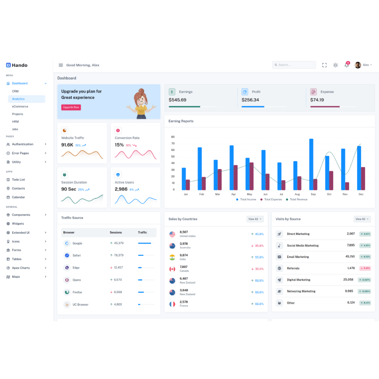Click the Website Traffic card icon
This screenshot has height=379, width=379.
point(64,131)
